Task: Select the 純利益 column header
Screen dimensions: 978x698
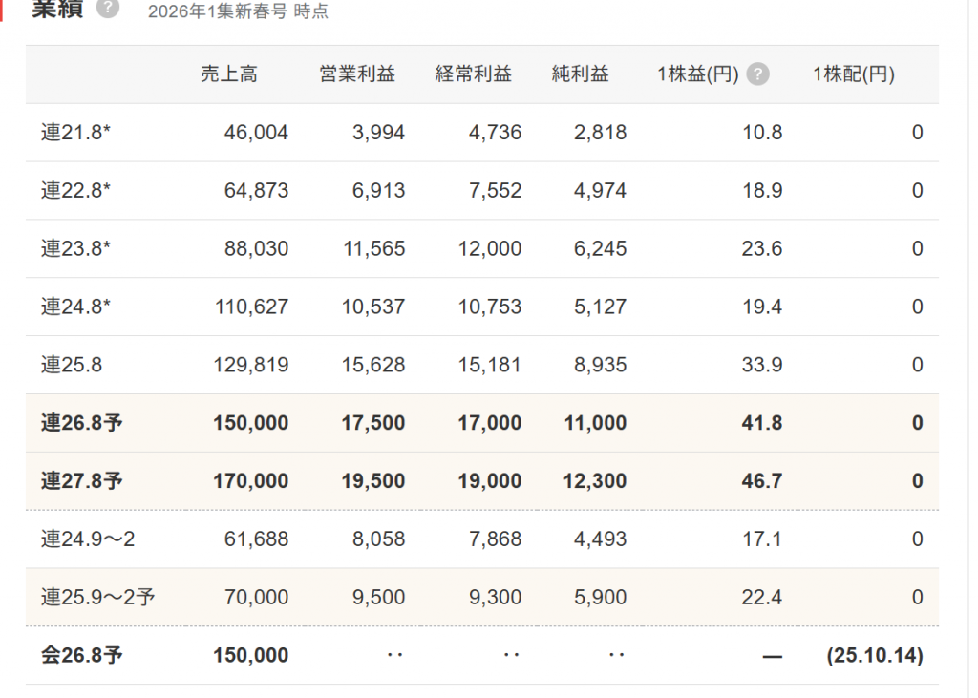Action: [x=580, y=74]
